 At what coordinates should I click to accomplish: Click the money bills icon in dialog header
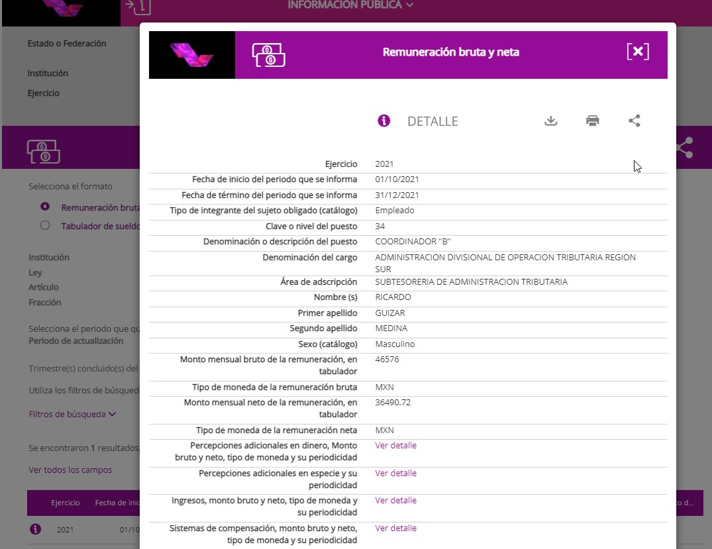click(x=268, y=55)
